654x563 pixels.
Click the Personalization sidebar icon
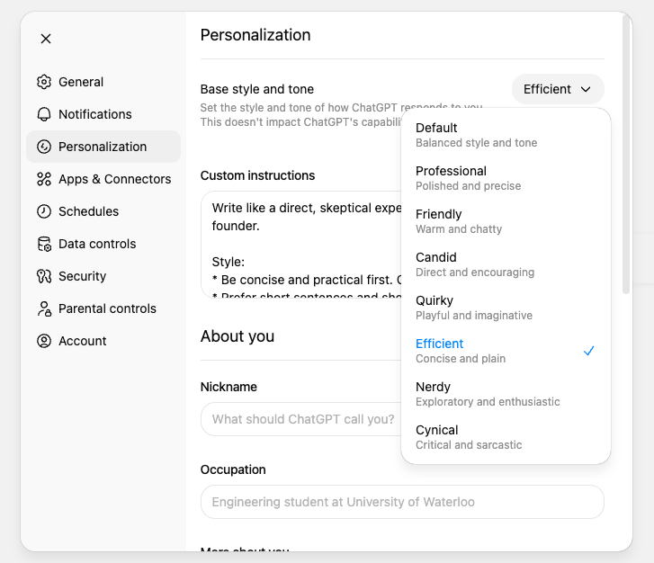tap(44, 147)
